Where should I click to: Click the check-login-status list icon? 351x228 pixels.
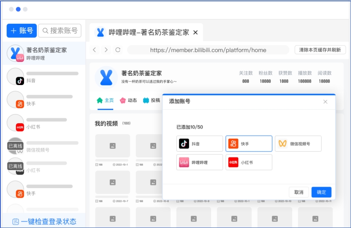(15, 222)
